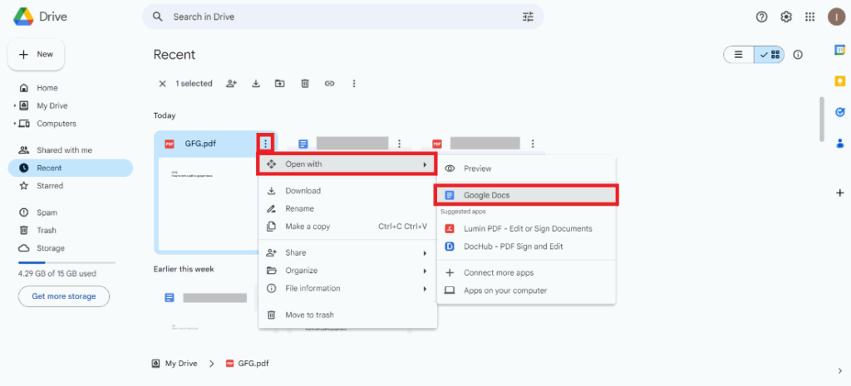Select DocHub - PDF Sign and Edit
The image size is (851, 386).
tap(526, 247)
